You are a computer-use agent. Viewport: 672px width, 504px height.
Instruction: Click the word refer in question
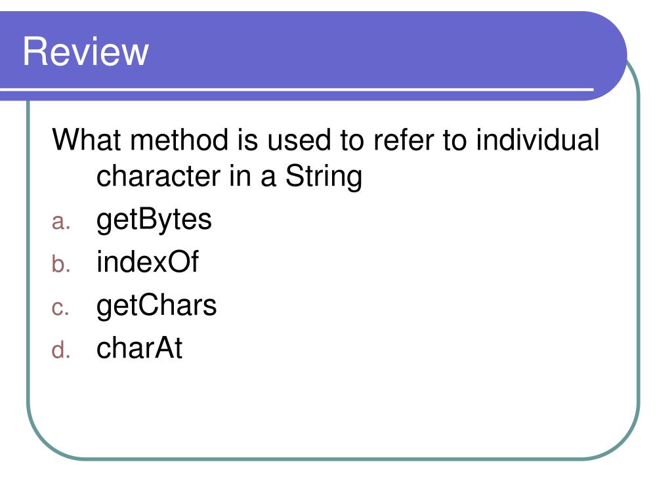(x=404, y=140)
